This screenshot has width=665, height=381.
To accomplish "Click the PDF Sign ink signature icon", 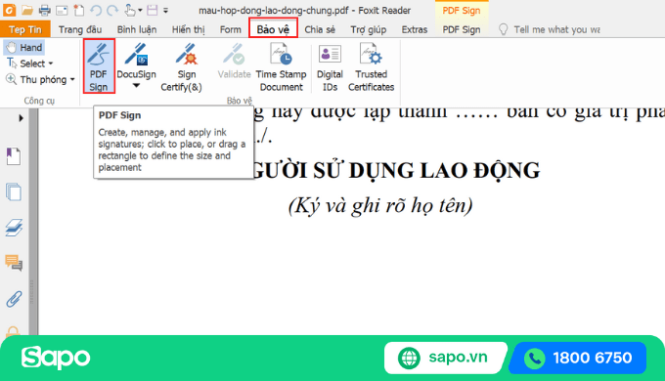I will (x=99, y=65).
